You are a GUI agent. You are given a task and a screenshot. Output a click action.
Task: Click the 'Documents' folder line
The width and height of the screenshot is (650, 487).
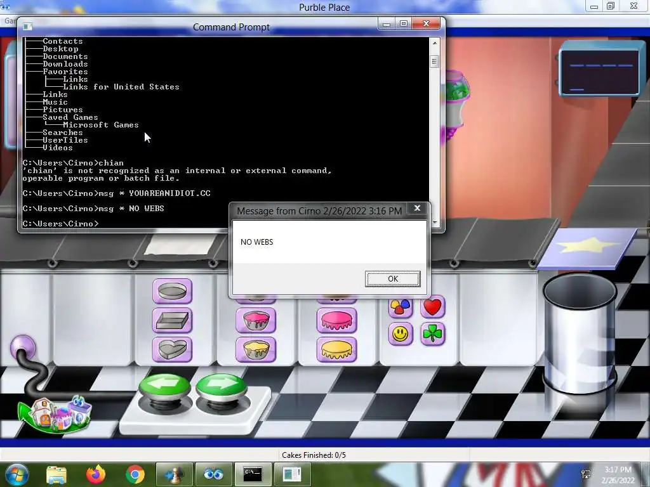pos(65,56)
